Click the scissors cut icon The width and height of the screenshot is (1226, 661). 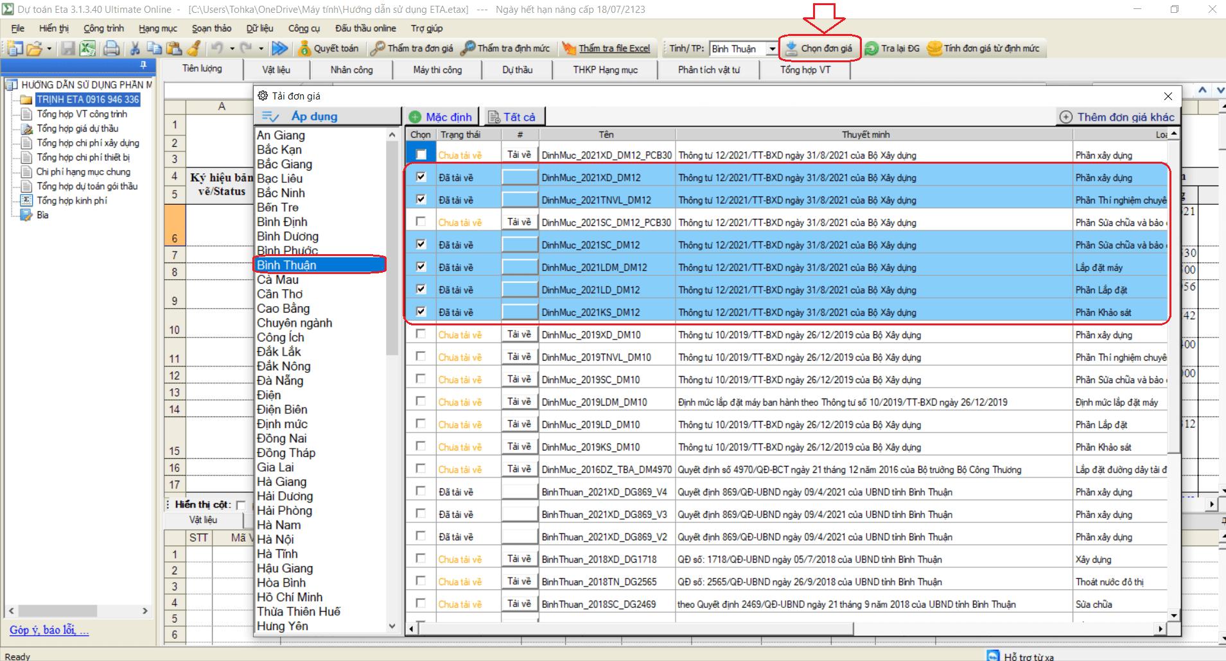point(135,48)
